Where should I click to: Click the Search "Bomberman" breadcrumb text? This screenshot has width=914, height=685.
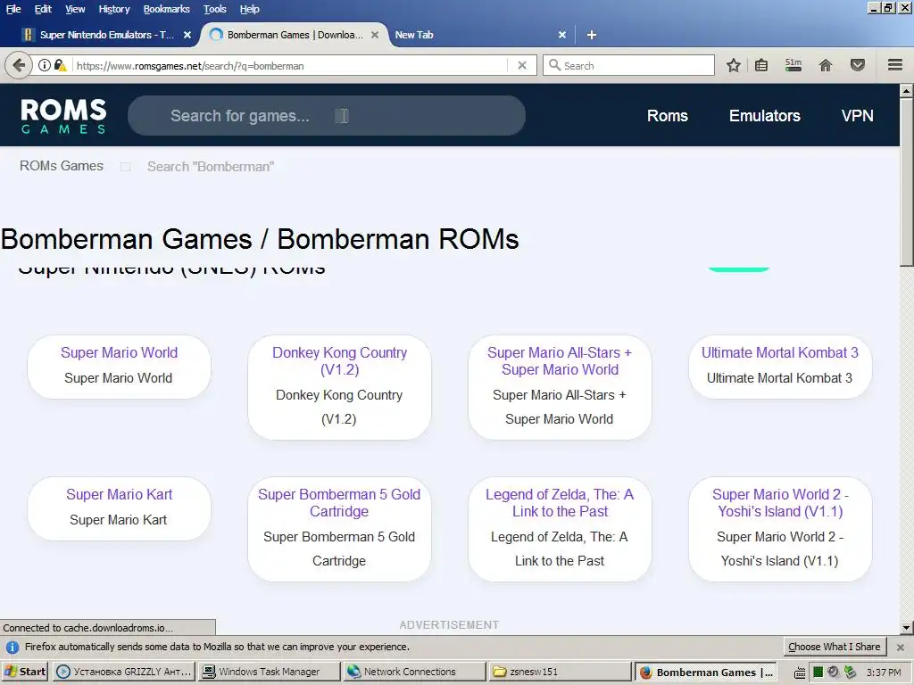(211, 167)
